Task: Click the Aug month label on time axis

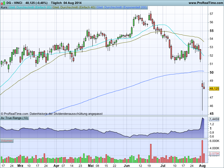Action: pos(202,166)
